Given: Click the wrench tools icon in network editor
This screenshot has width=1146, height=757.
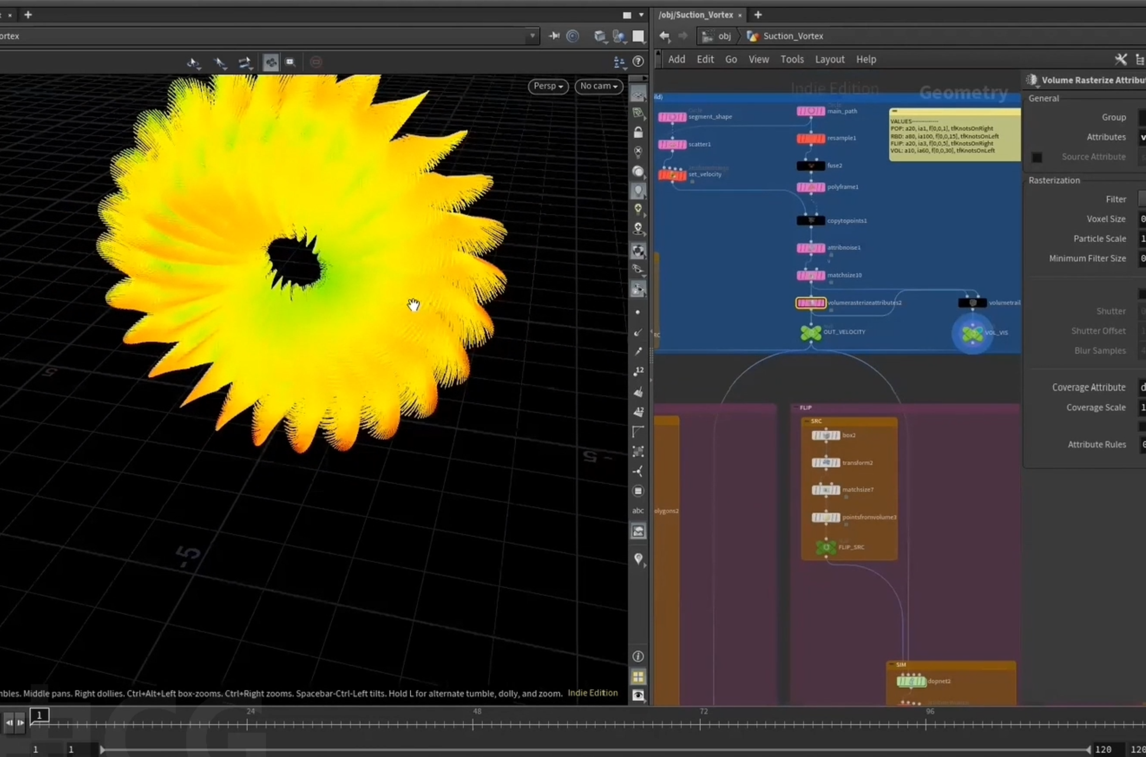Looking at the screenshot, I should pyautogui.click(x=1120, y=59).
